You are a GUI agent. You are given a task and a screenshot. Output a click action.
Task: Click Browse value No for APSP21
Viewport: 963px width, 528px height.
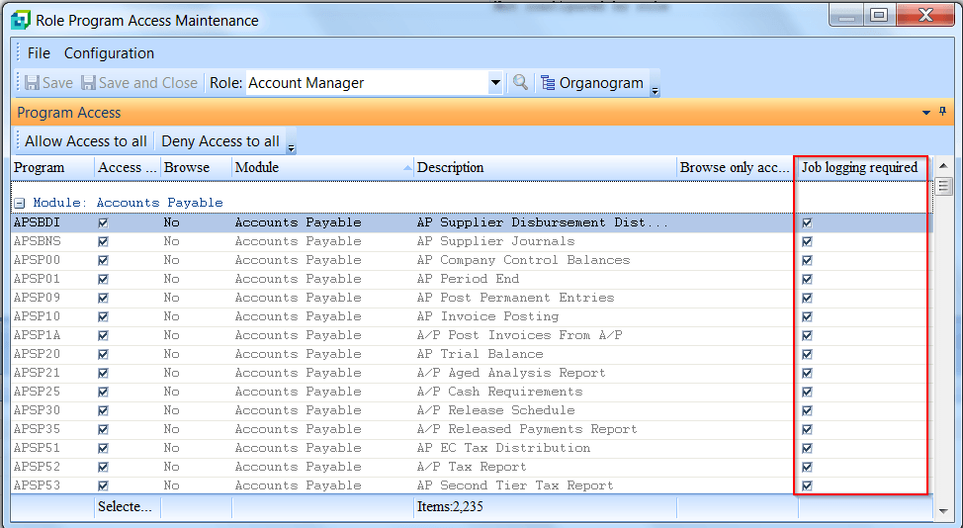(x=171, y=373)
